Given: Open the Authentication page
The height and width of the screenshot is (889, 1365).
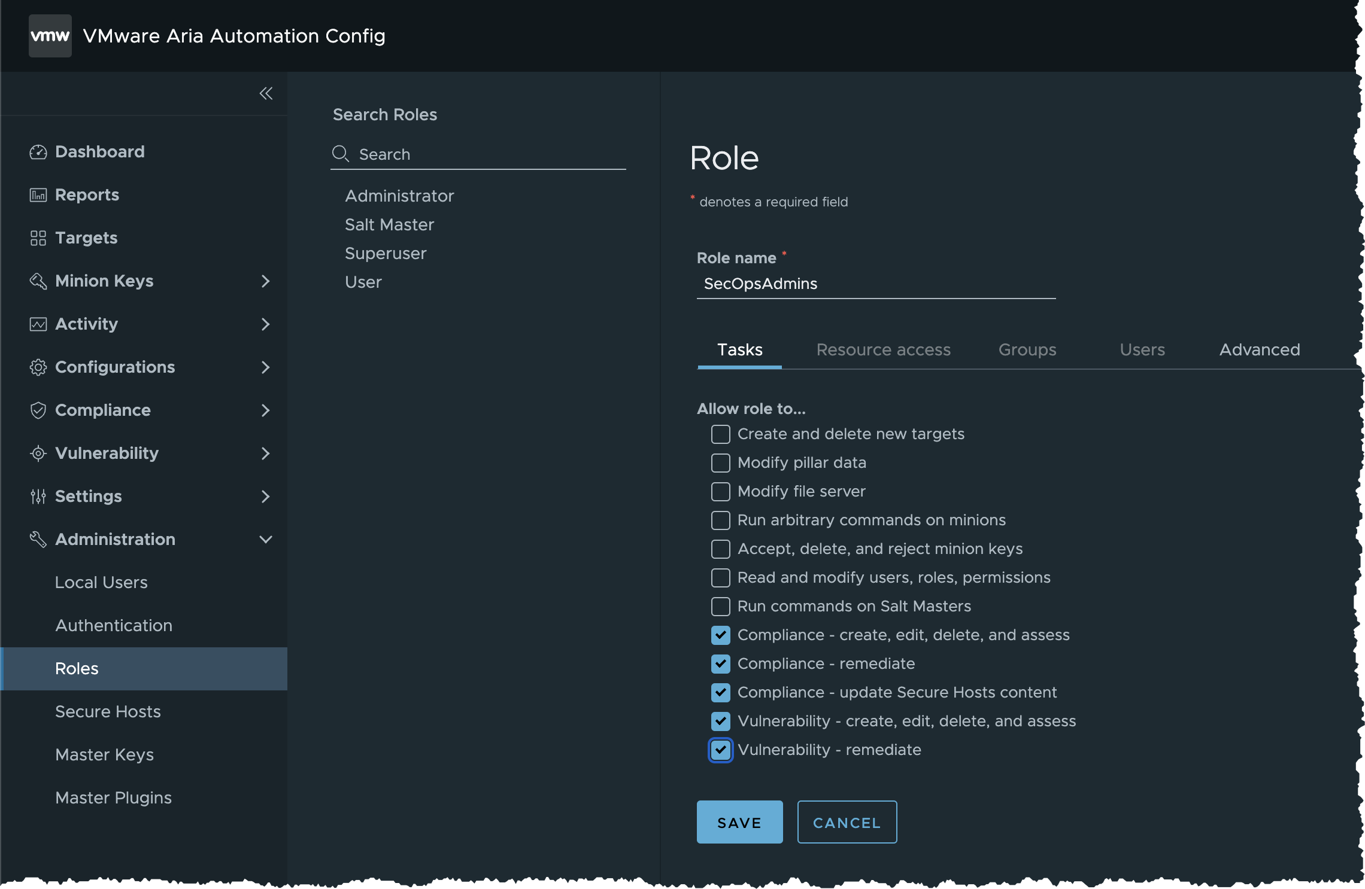Looking at the screenshot, I should point(114,626).
